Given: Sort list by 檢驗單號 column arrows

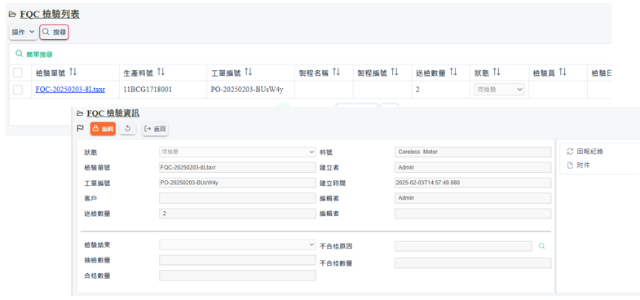Looking at the screenshot, I should pos(73,73).
